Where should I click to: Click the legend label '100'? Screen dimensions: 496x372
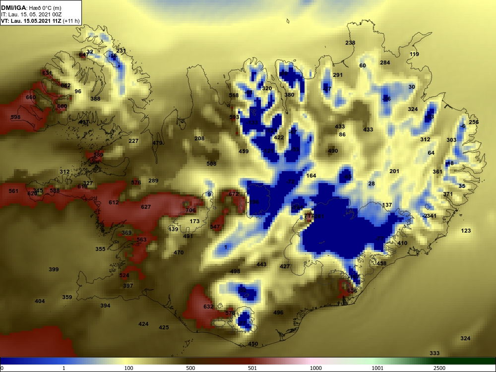[128, 368]
